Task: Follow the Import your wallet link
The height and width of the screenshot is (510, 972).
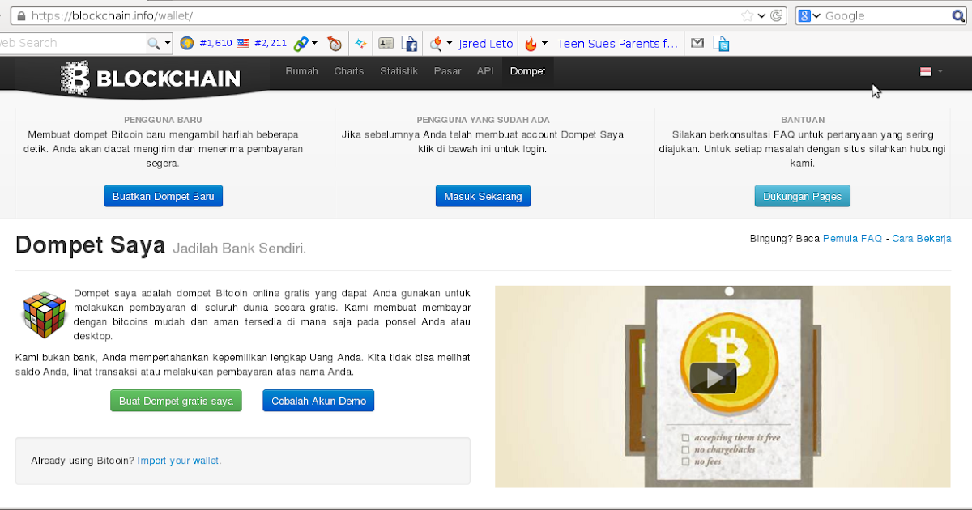Action: point(179,461)
